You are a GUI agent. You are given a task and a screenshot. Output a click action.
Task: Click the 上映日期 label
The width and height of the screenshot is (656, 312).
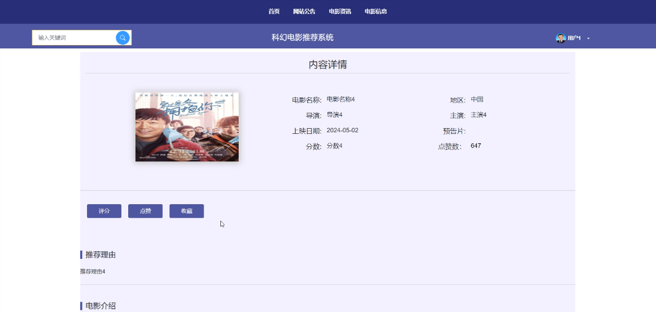[x=307, y=131]
